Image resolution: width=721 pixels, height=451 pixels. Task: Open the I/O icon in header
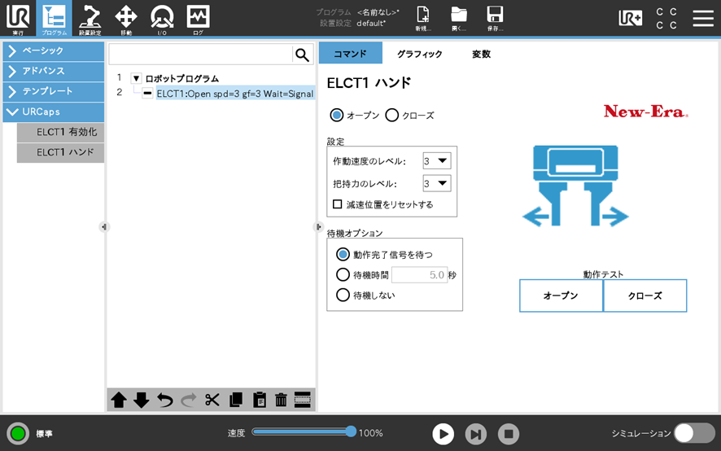pos(162,19)
